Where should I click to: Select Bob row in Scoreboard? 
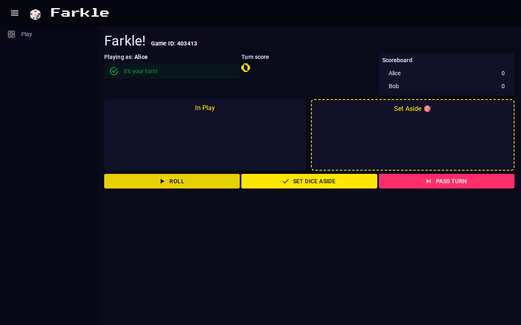[x=447, y=86]
